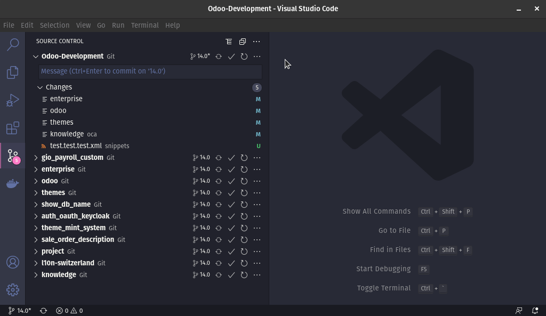Click errors and warnings count in status bar

69,311
